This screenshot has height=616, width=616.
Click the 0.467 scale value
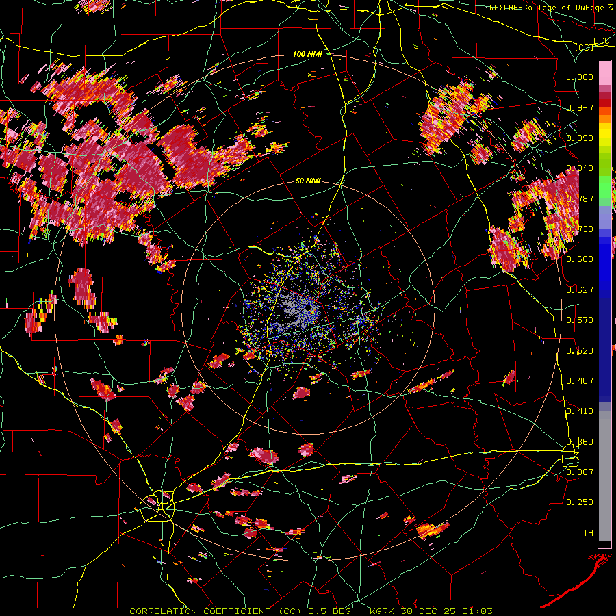pyautogui.click(x=580, y=381)
